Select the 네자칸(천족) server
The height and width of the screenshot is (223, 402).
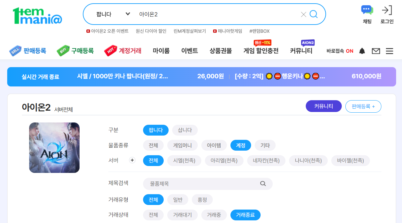tap(266, 160)
